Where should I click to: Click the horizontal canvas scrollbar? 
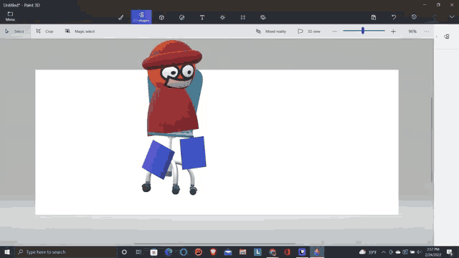(x=214, y=244)
